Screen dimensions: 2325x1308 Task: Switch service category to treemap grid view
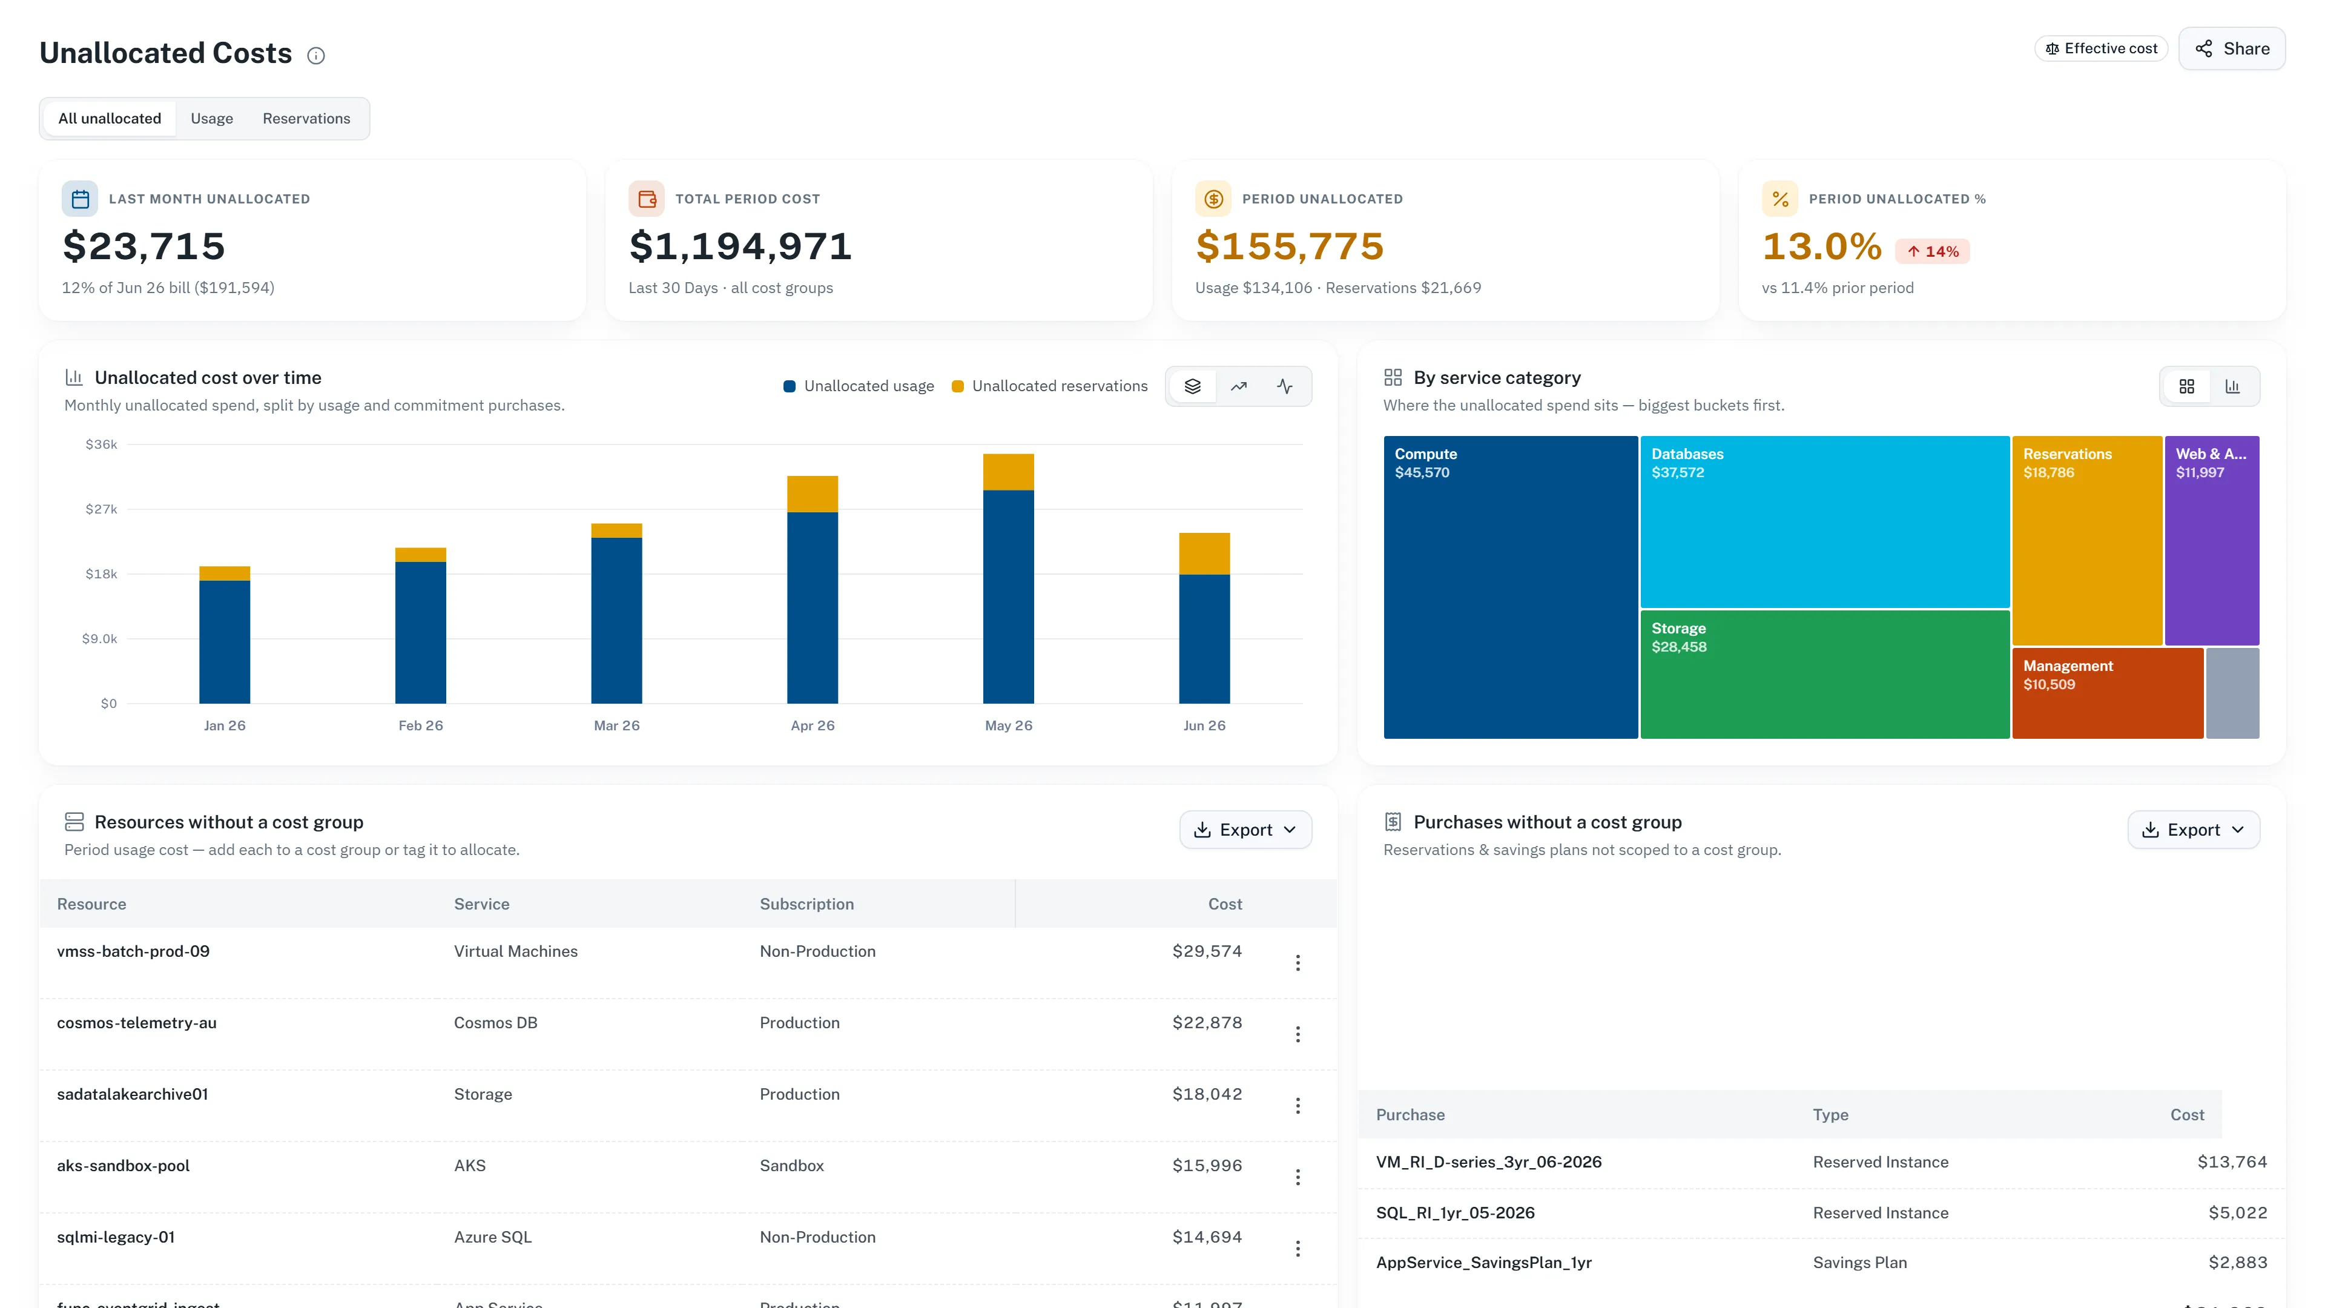(2186, 386)
